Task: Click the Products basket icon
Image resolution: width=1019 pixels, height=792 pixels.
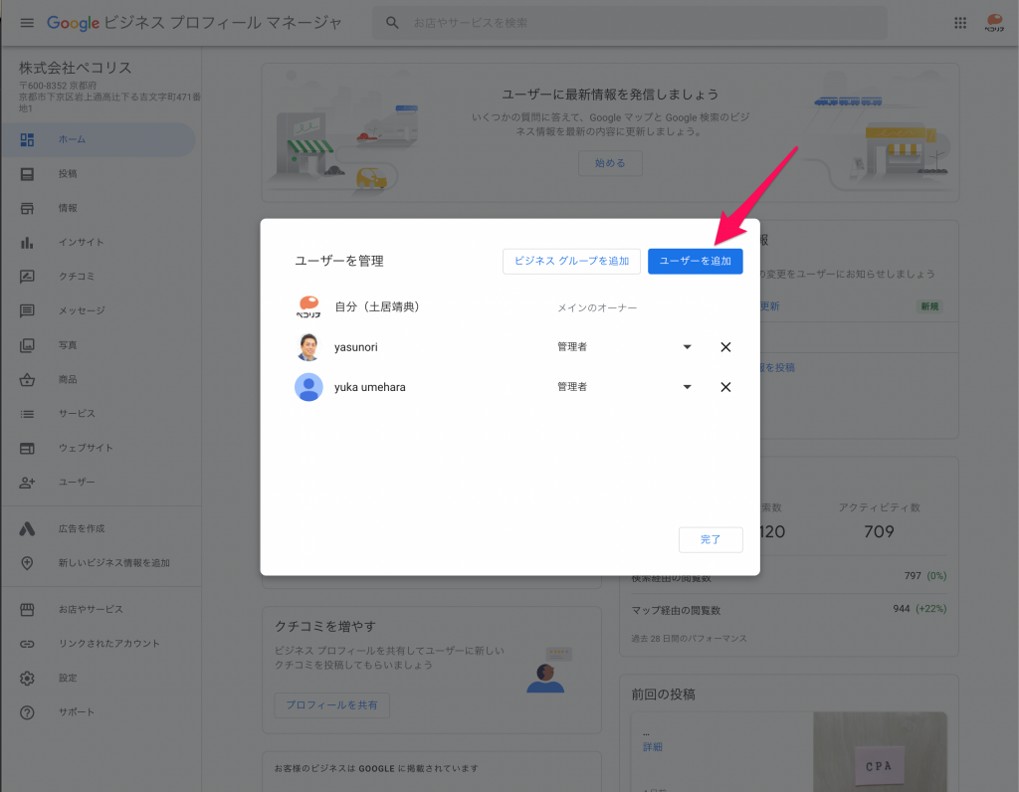Action: click(x=27, y=379)
